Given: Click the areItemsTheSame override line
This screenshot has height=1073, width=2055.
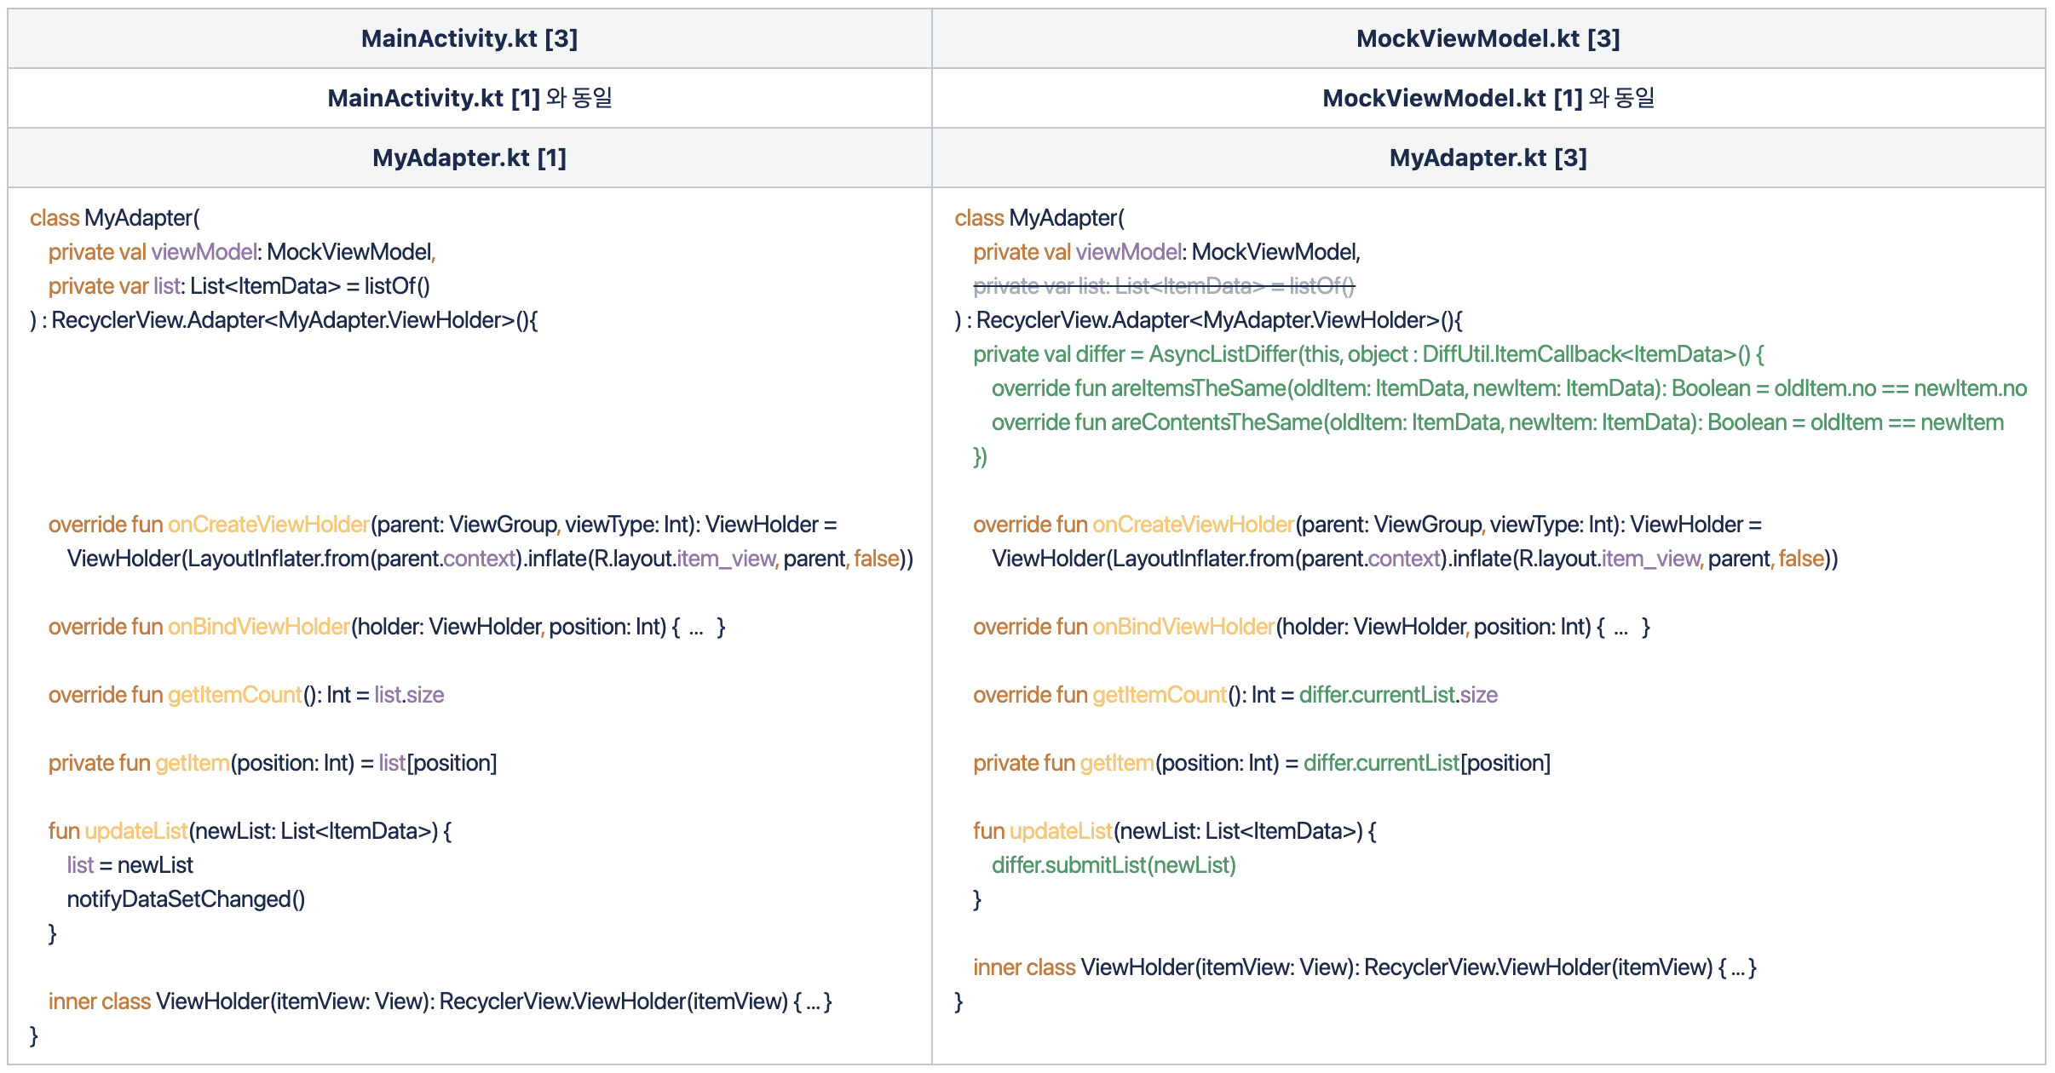Looking at the screenshot, I should [1508, 388].
